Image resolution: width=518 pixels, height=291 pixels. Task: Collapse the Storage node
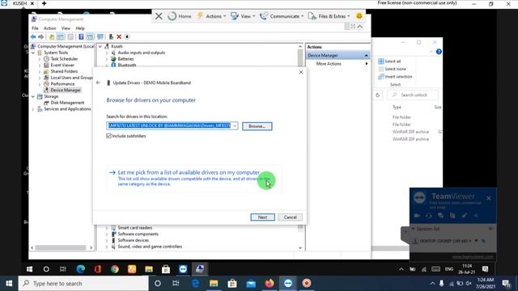[x=33, y=97]
